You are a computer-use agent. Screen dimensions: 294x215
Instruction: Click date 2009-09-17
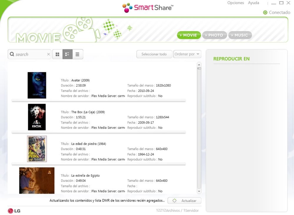tap(146, 122)
